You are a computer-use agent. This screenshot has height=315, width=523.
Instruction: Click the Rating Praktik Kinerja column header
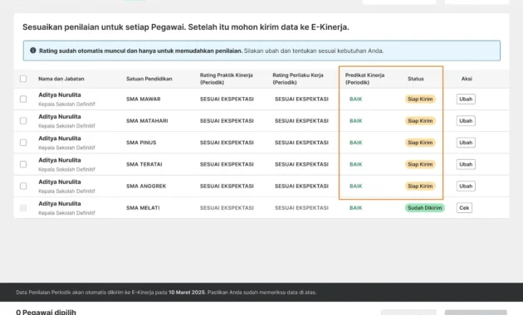226,79
